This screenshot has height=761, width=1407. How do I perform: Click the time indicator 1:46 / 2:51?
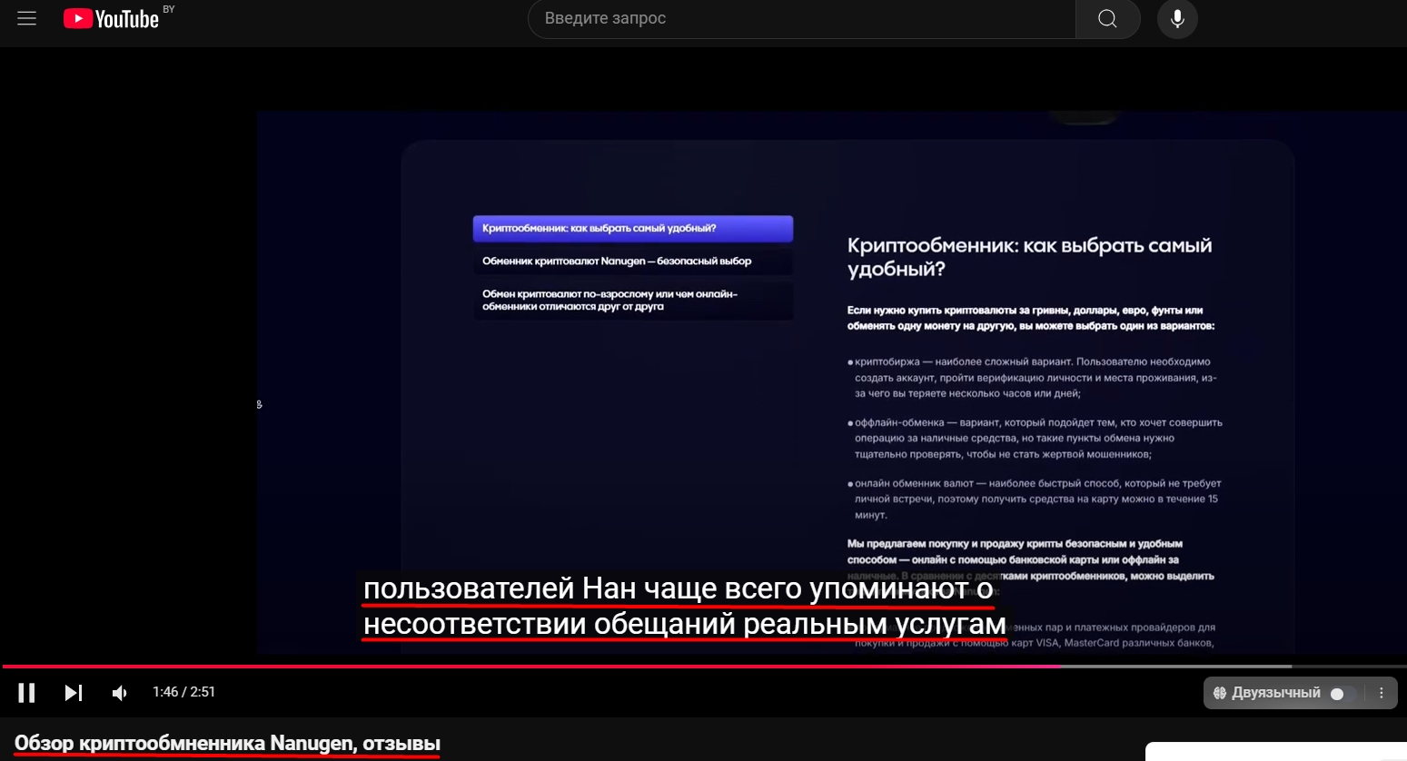tap(183, 692)
